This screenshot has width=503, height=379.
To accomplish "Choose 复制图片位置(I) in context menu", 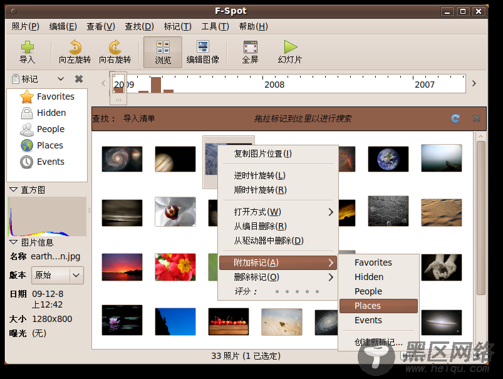I will click(277, 153).
